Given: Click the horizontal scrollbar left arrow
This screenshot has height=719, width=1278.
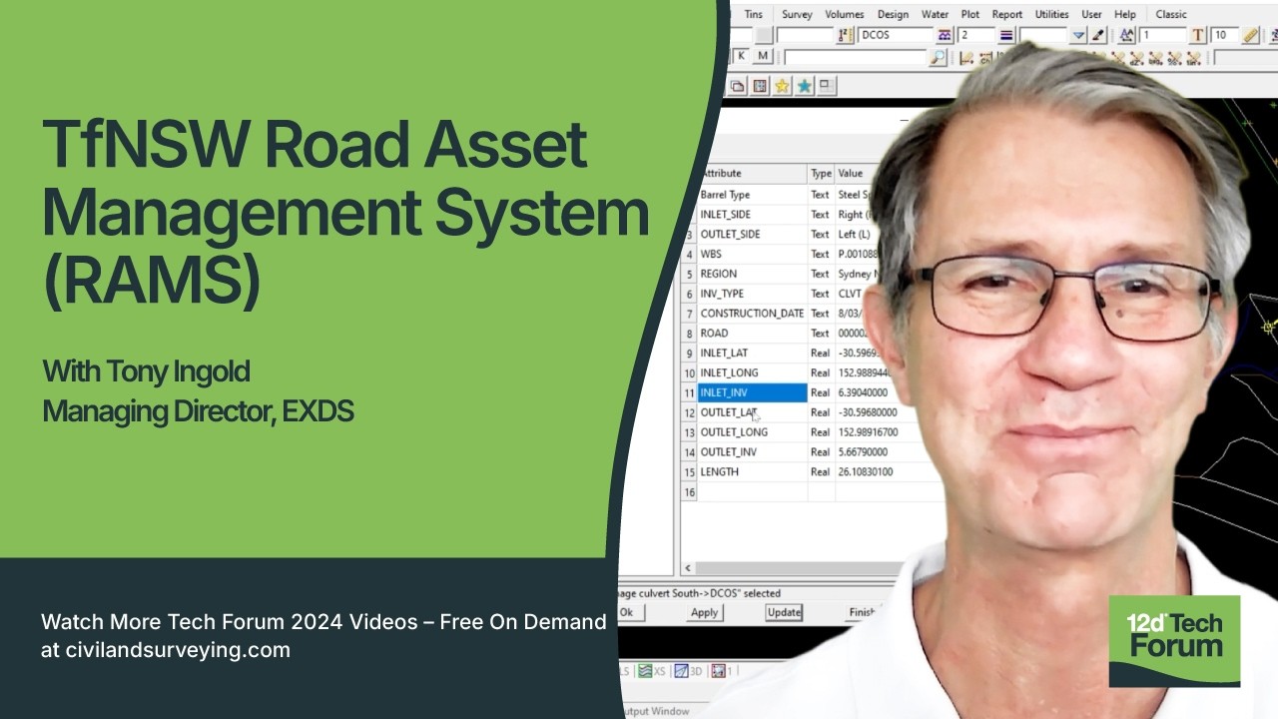Looking at the screenshot, I should (x=688, y=568).
